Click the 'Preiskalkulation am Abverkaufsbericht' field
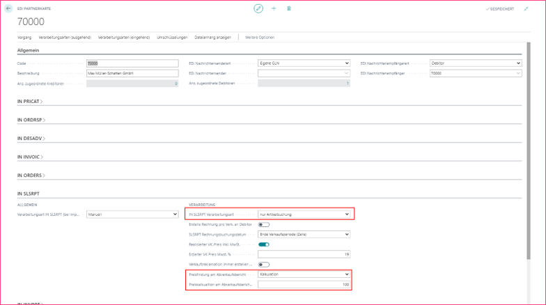Screen dimensions: 546x305 [x=304, y=284]
